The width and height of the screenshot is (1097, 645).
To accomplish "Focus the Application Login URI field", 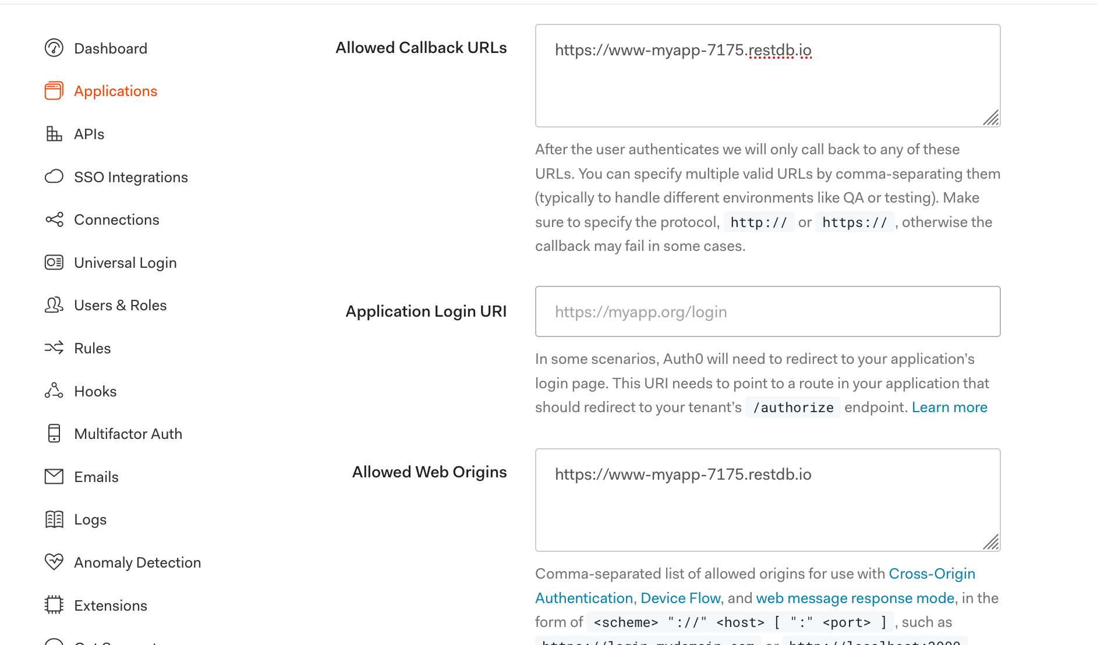I will (767, 311).
